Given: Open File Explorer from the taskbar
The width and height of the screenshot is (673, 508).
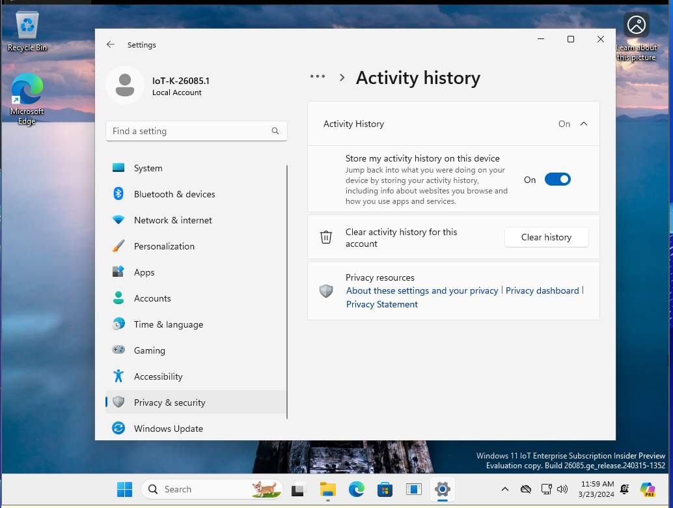Looking at the screenshot, I should [x=328, y=489].
